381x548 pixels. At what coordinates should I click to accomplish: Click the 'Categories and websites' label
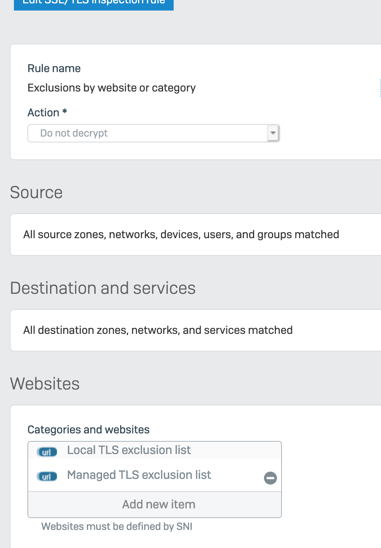pos(89,430)
